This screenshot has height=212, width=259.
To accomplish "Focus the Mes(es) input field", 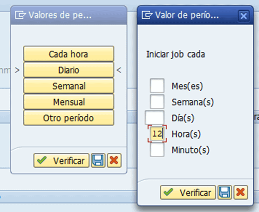I will [157, 86].
